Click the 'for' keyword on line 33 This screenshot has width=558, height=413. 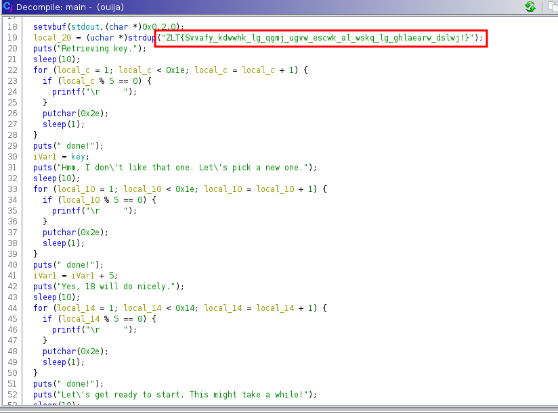pos(40,189)
